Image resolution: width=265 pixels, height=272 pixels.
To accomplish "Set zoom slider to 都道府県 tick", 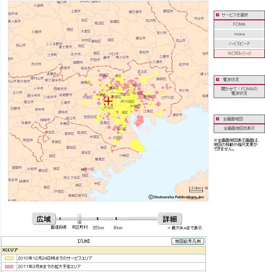I will pos(60,219).
